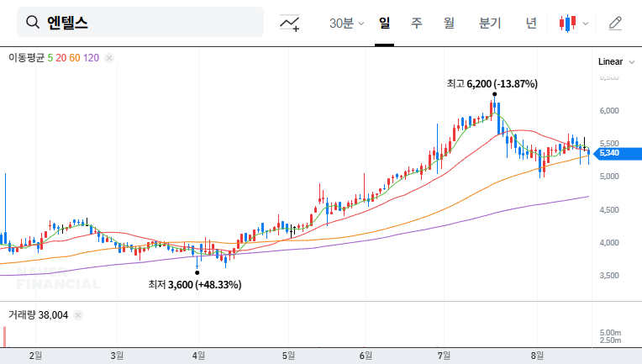Switch to the 월 monthly tab

[449, 24]
